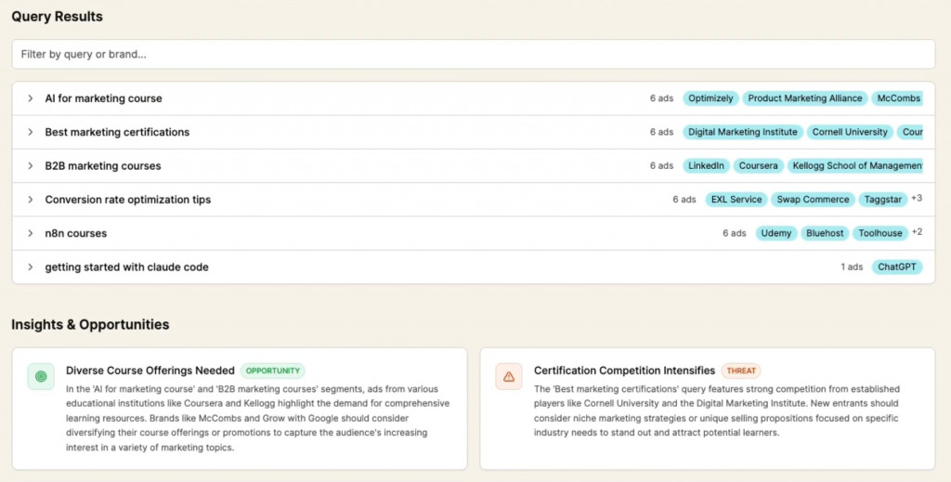
Task: Expand the 'n8n courses' row chevron
Action: pyautogui.click(x=31, y=233)
